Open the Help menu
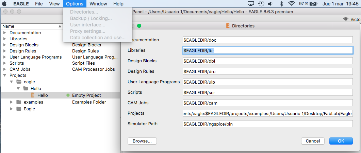 point(118,4)
